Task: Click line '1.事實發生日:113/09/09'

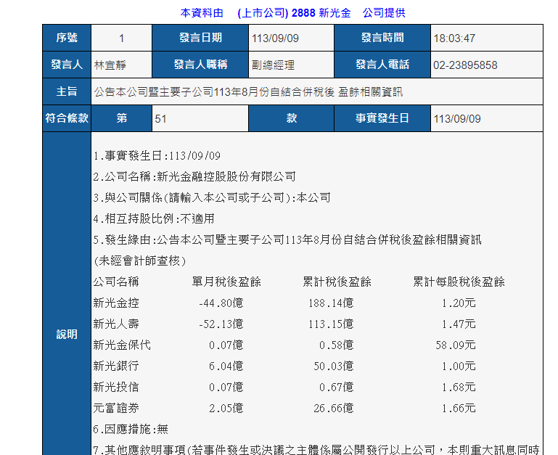Action: tap(157, 156)
